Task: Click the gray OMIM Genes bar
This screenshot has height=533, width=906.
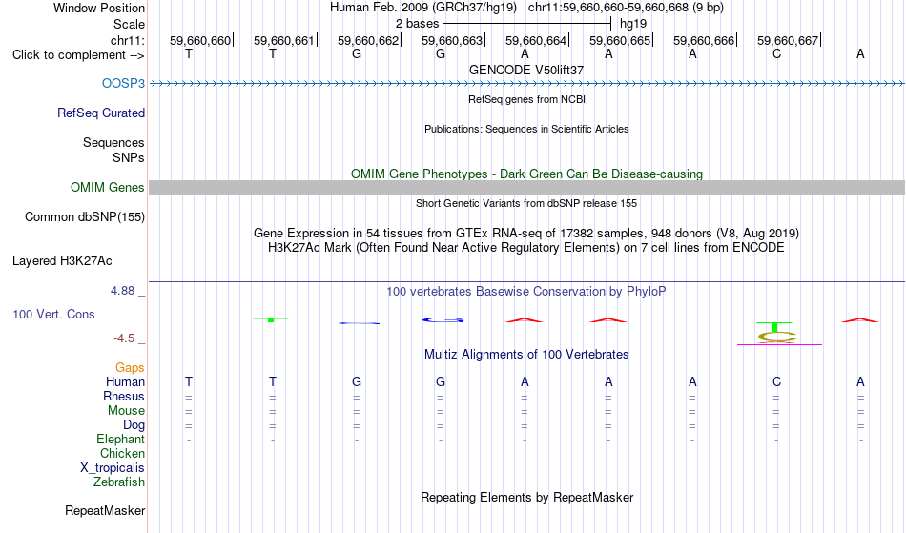Action: (x=527, y=187)
